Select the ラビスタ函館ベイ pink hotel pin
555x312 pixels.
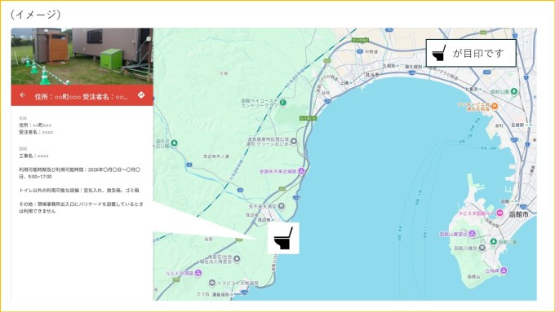(x=499, y=213)
